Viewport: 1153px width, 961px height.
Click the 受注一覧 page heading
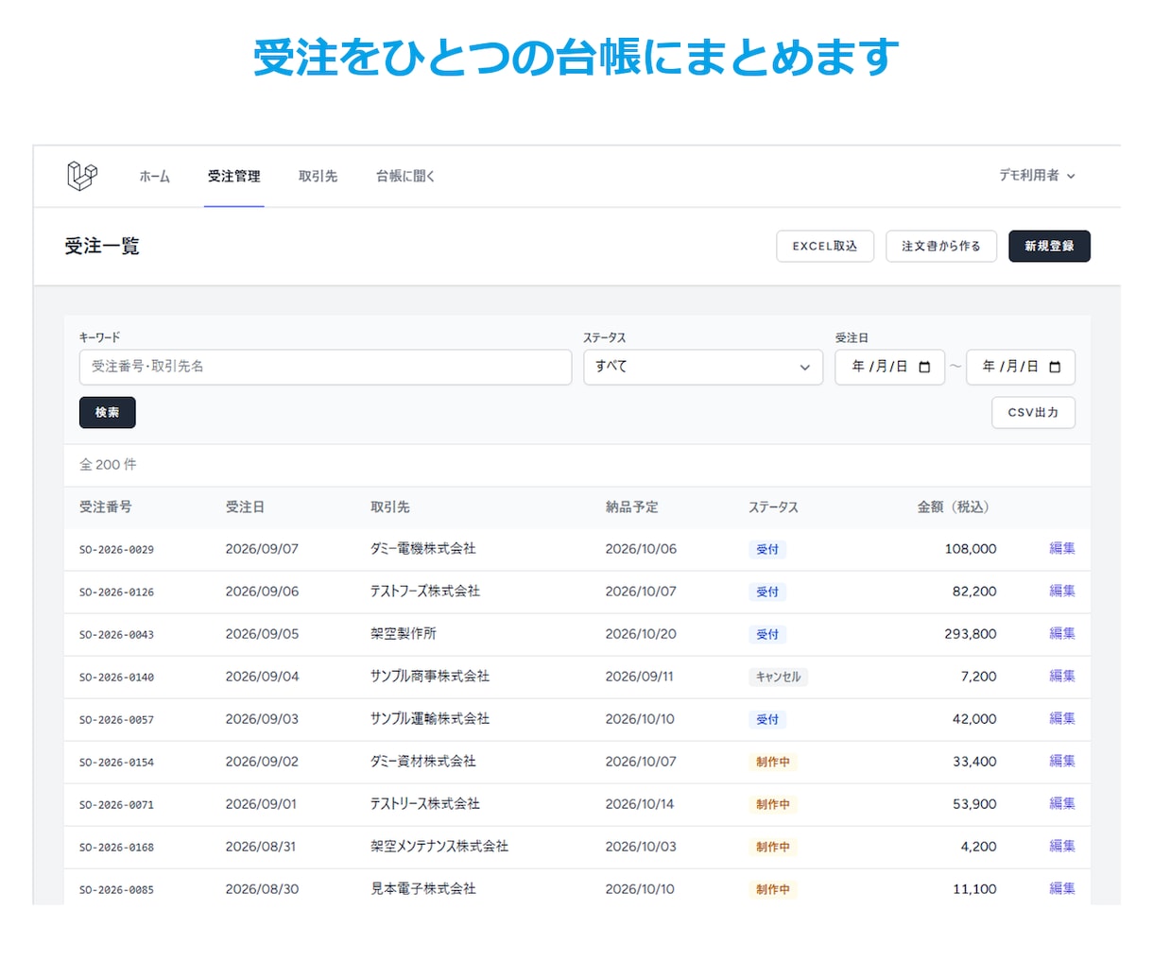(102, 246)
